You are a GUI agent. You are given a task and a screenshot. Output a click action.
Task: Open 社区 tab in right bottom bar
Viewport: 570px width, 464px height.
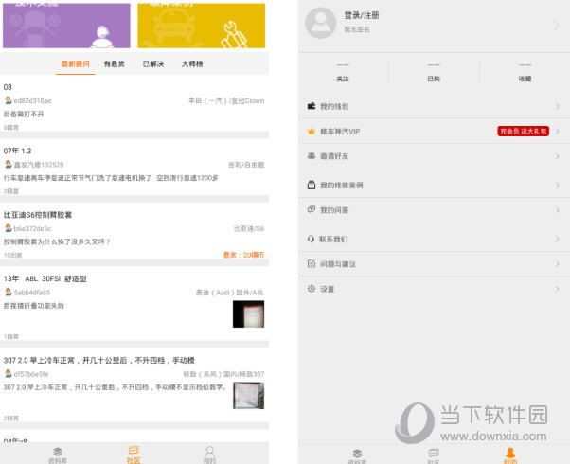pyautogui.click(x=434, y=456)
